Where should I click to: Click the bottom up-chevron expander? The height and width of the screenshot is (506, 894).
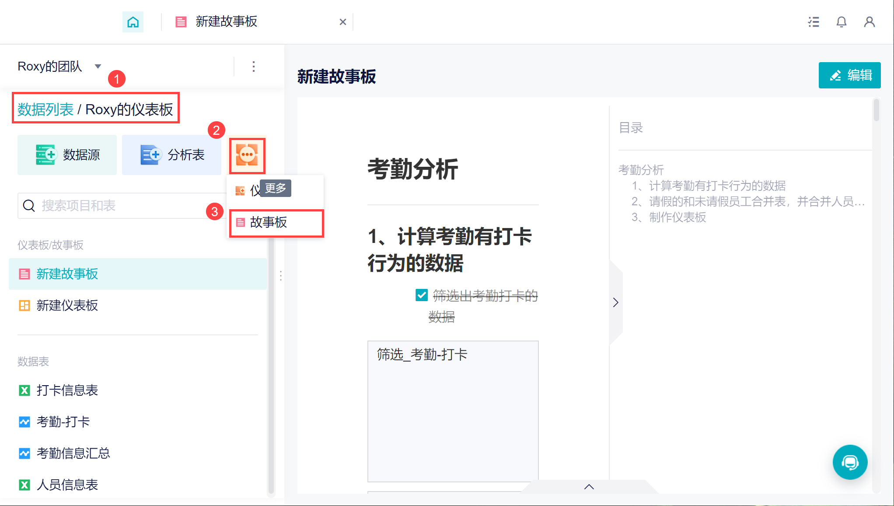pyautogui.click(x=589, y=487)
